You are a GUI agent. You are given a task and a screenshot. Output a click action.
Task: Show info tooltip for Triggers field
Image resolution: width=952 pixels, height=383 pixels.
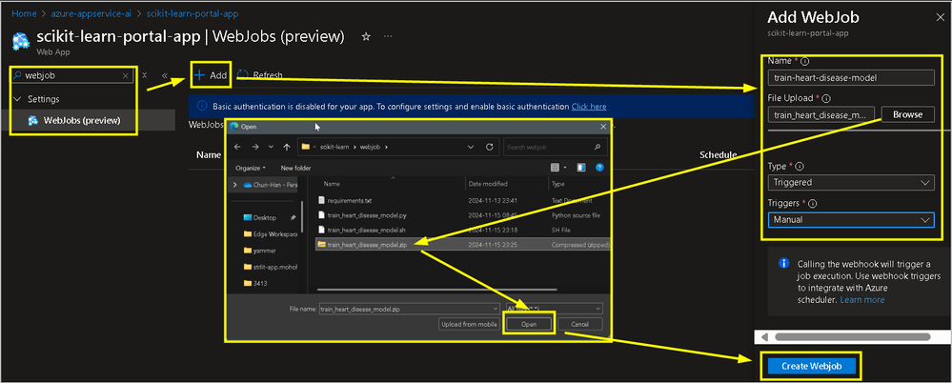(x=813, y=203)
